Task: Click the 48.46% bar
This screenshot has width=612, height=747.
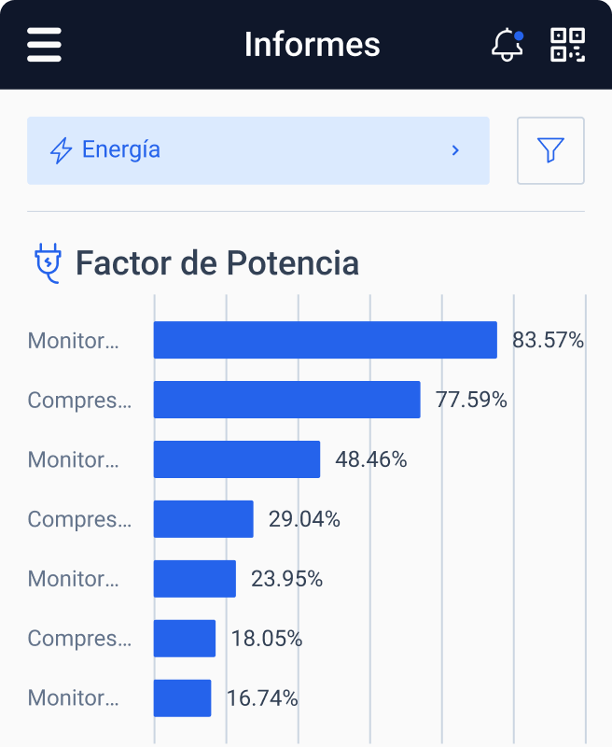Action: click(x=237, y=459)
